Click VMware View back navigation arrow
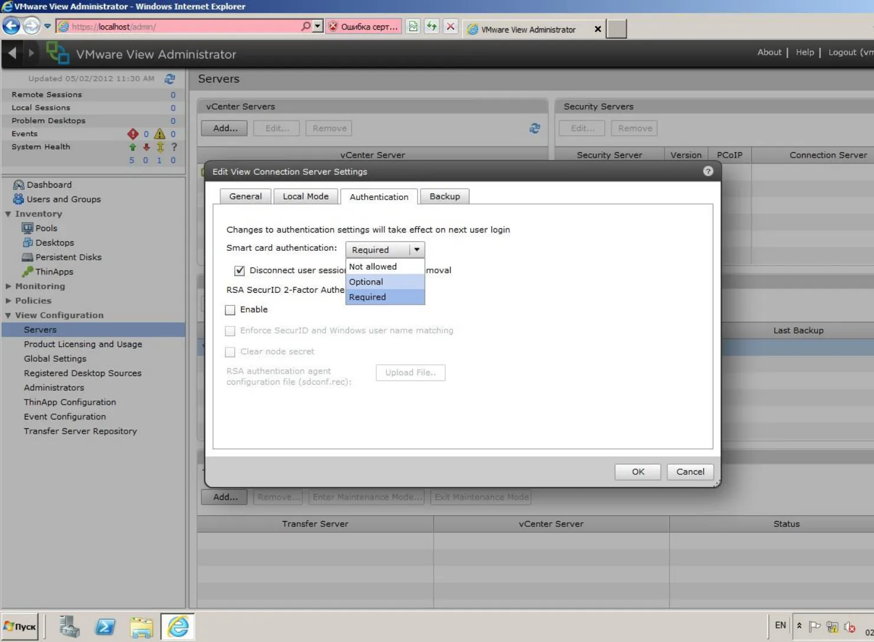The height and width of the screenshot is (642, 874). coord(12,53)
